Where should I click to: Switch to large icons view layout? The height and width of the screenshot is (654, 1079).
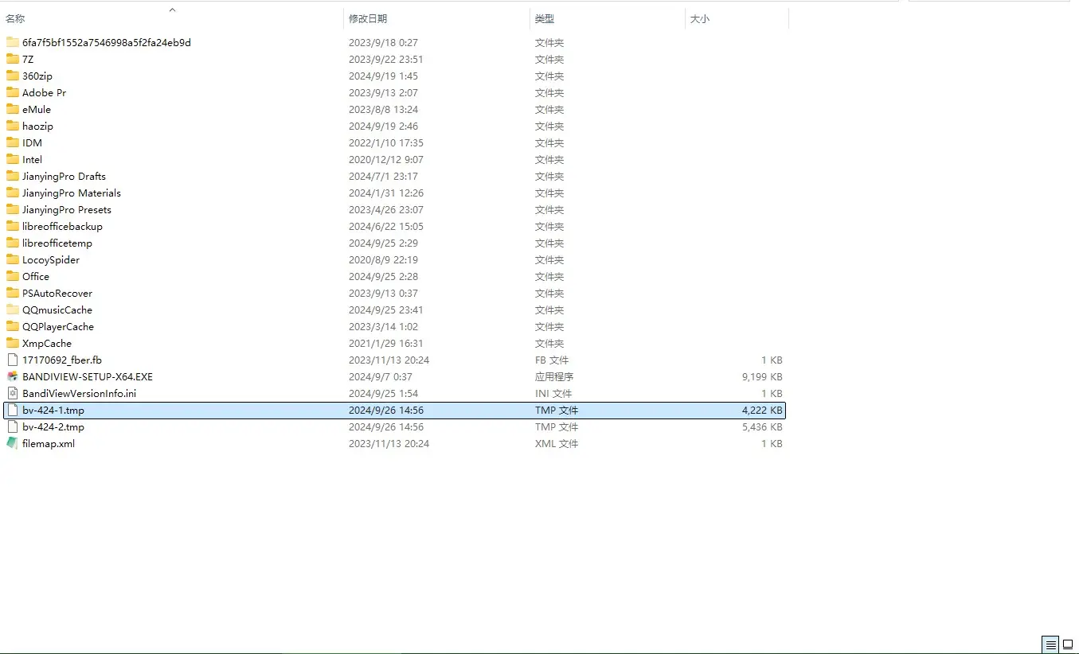coord(1069,644)
